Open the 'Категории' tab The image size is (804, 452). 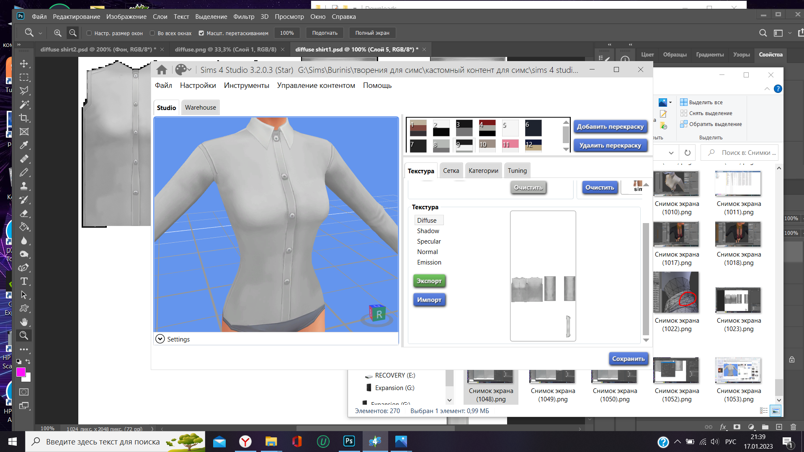point(483,170)
